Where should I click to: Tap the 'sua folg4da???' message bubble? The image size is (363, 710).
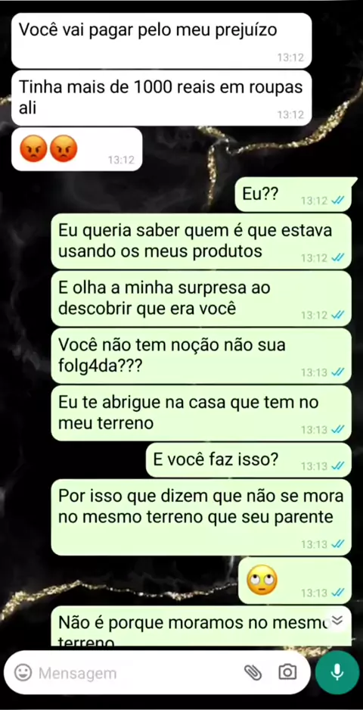[x=201, y=355]
